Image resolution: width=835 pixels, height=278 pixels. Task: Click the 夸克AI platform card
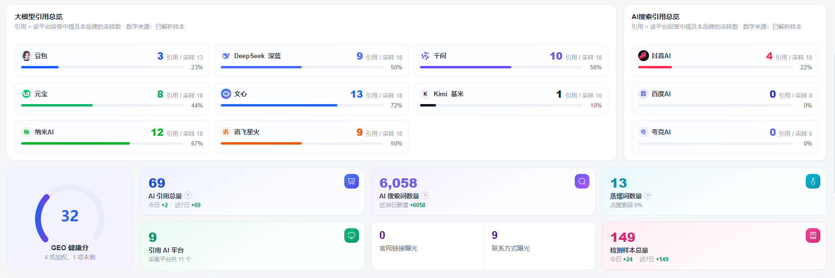[725, 137]
